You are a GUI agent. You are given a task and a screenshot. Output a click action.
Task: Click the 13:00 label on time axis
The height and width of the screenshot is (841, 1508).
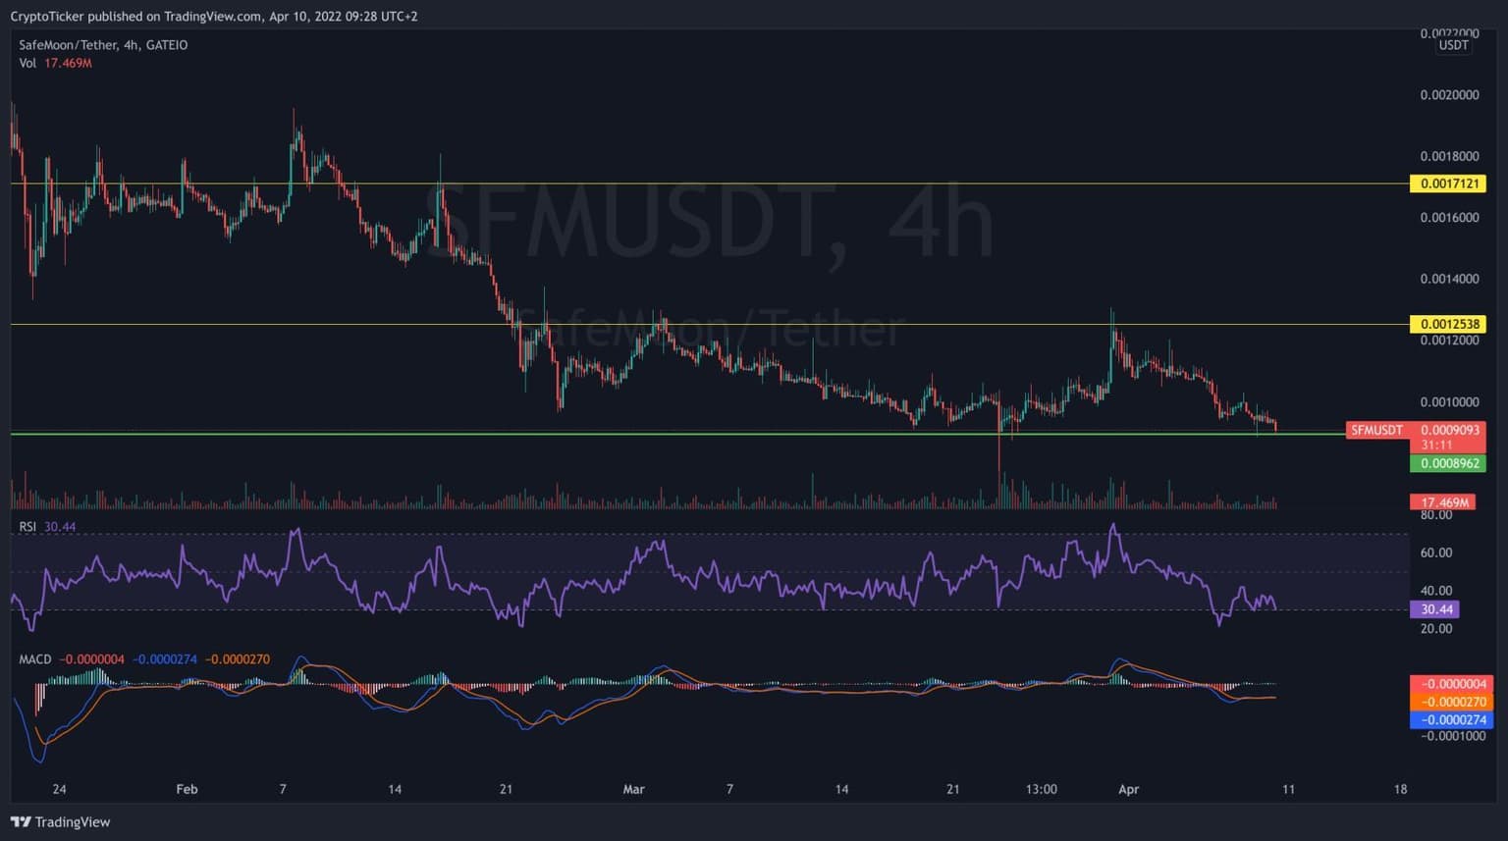tap(1041, 789)
